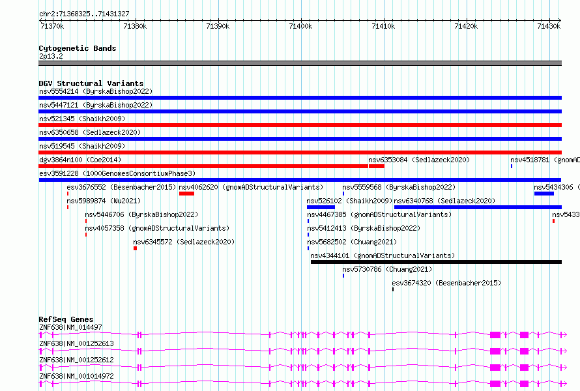The image size is (580, 391).
Task: Select the red bar under dgv3864n100
Action: [x=203, y=166]
